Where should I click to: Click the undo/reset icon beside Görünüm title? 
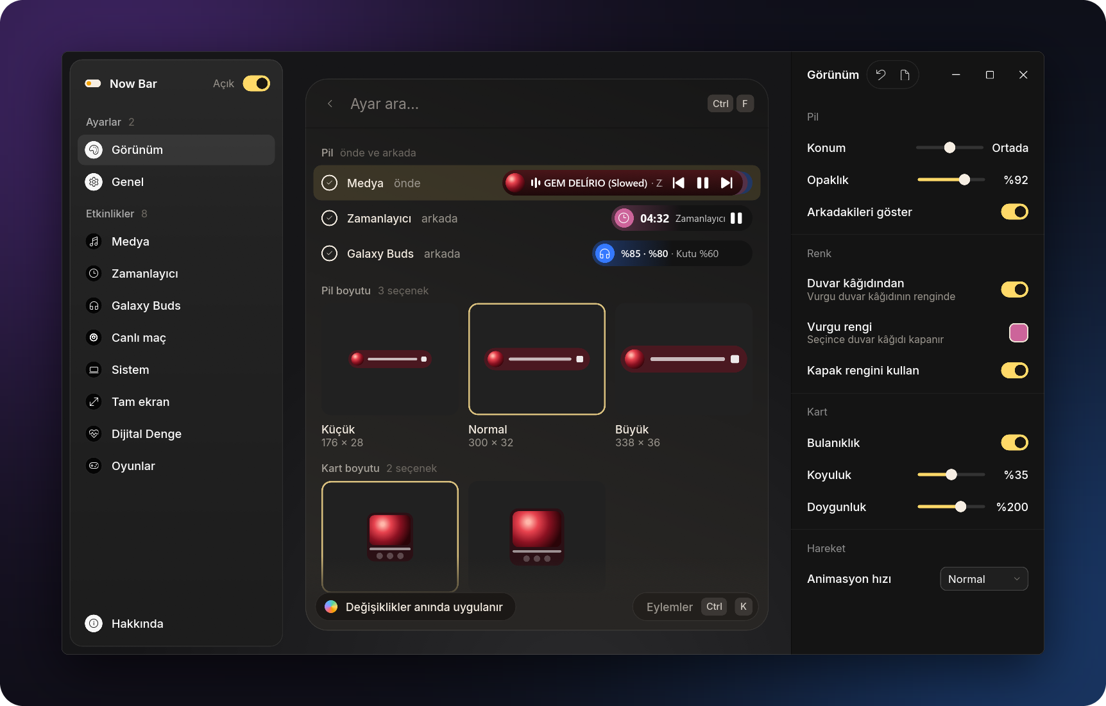tap(881, 75)
